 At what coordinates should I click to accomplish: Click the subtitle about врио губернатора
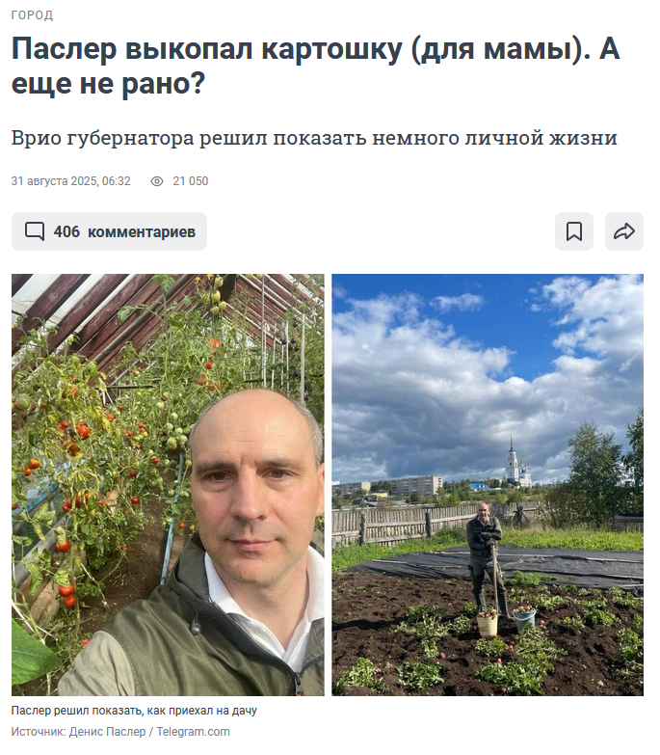(x=314, y=138)
